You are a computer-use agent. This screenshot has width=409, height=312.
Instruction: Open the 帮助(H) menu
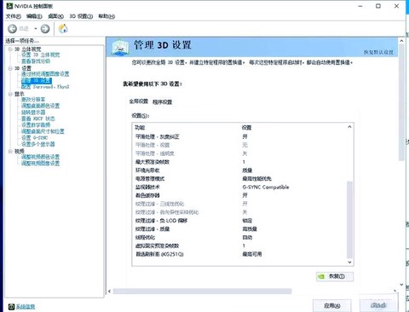(x=107, y=16)
